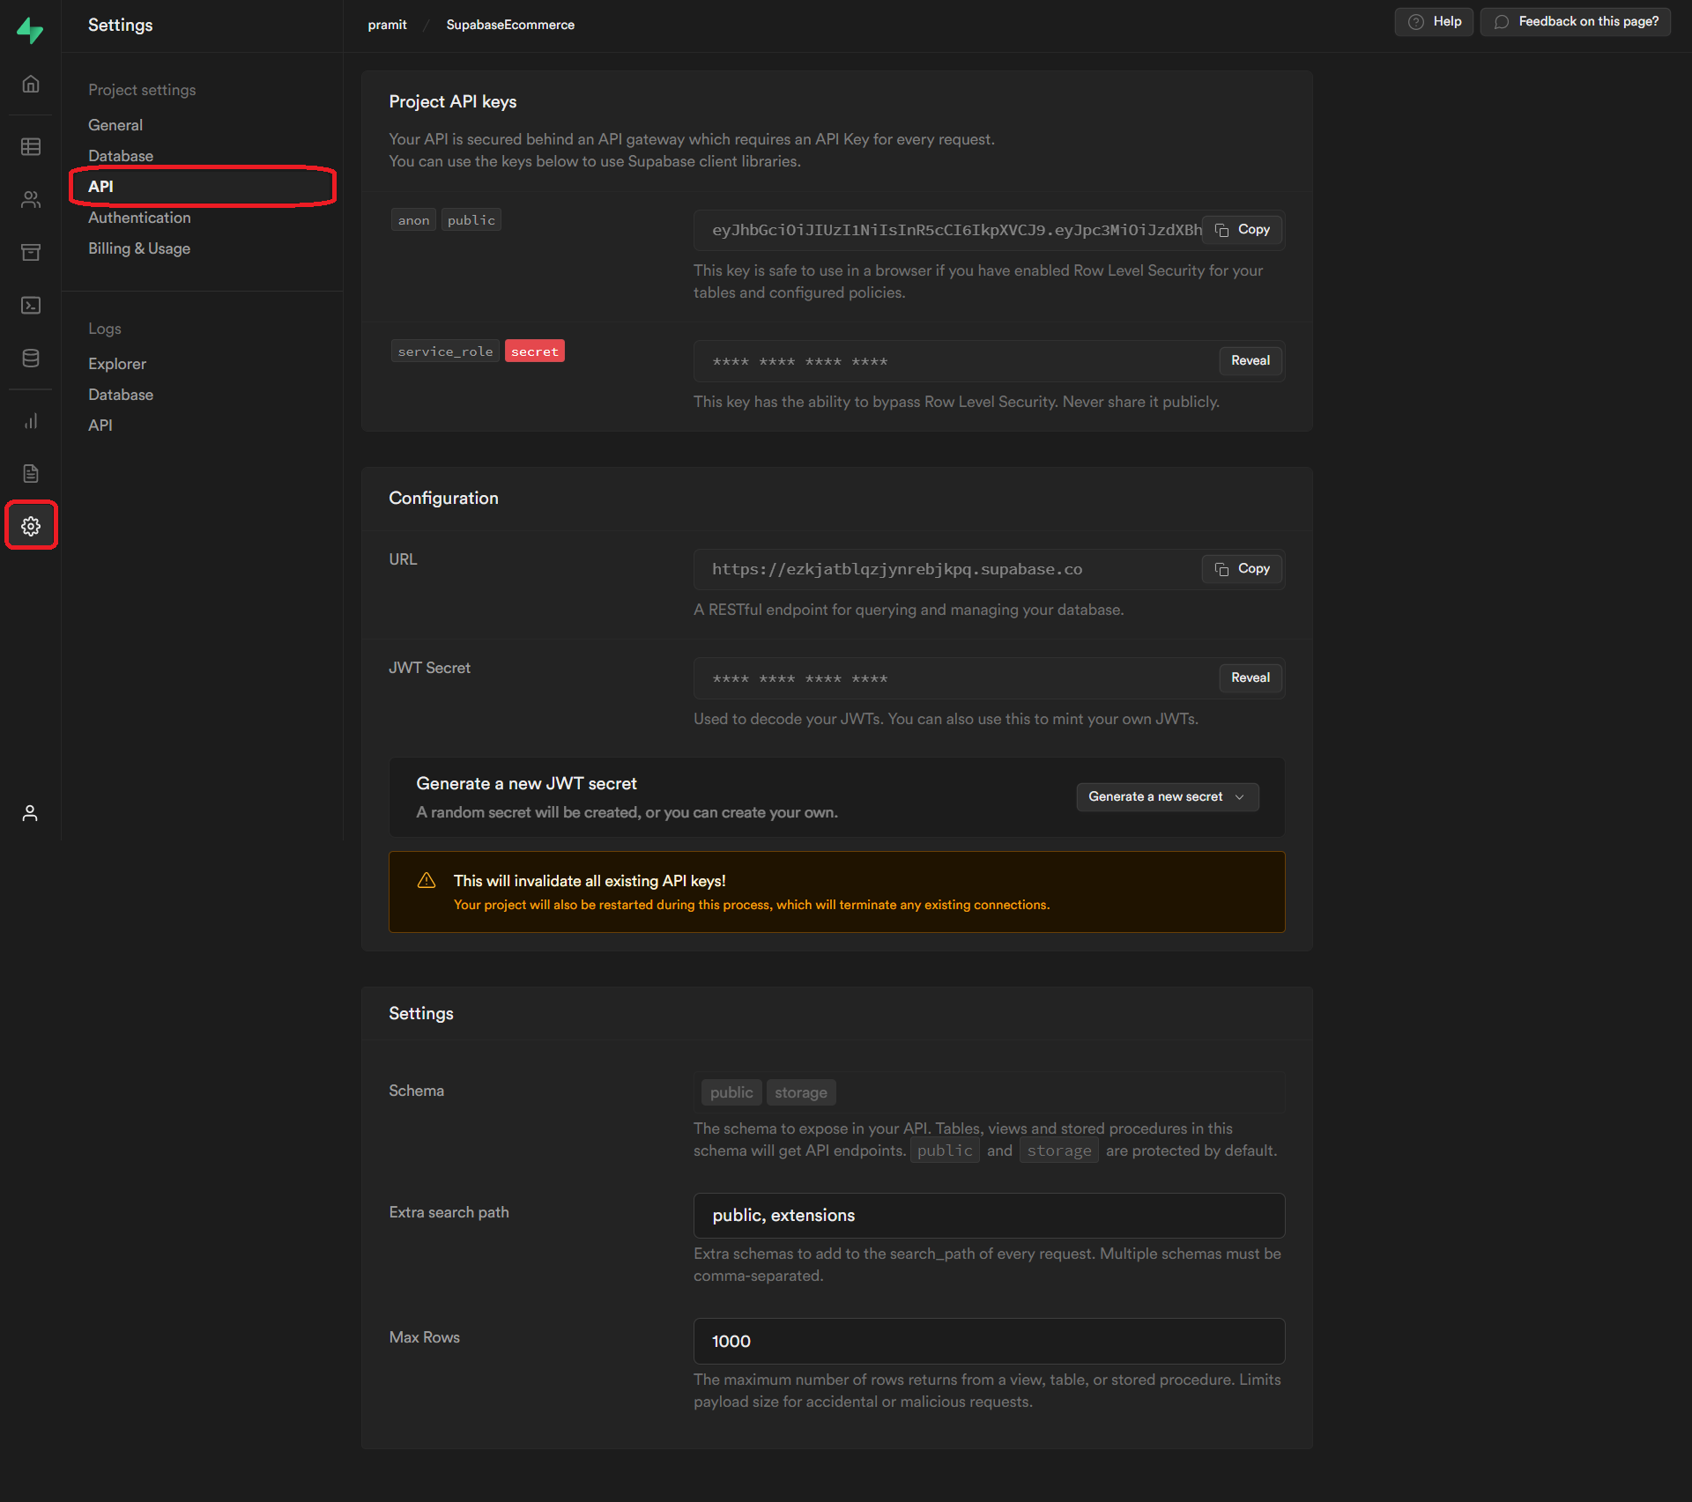Reveal the service_role secret key
The height and width of the screenshot is (1502, 1692).
pyautogui.click(x=1250, y=360)
